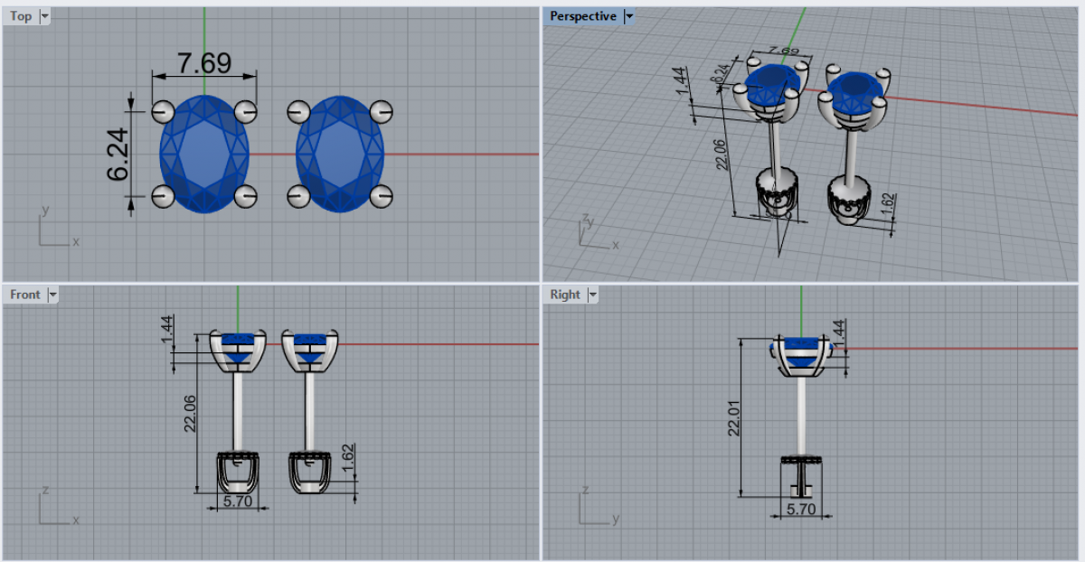The height and width of the screenshot is (562, 1085).
Task: Click the right blue gemstone in Top view
Action: click(x=341, y=154)
